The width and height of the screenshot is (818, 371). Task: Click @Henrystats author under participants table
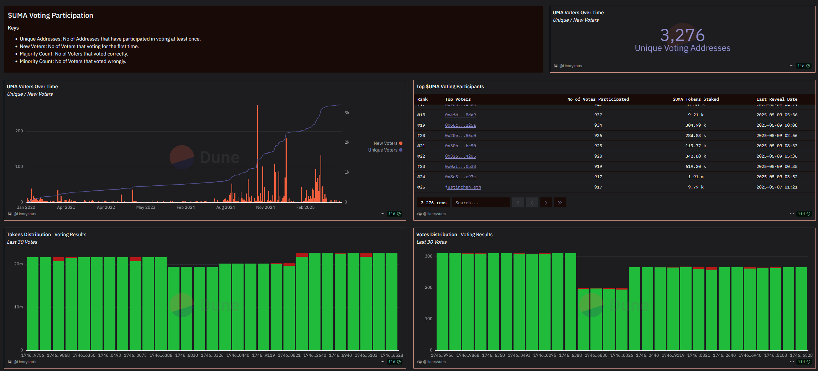[434, 214]
